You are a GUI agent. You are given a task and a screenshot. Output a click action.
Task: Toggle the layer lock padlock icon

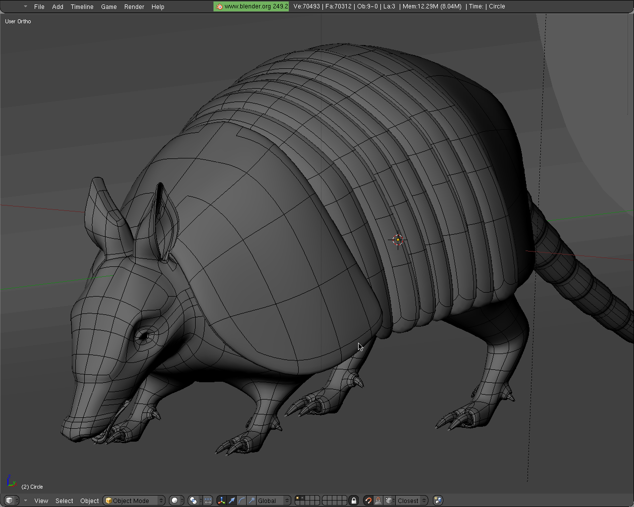[x=354, y=501]
